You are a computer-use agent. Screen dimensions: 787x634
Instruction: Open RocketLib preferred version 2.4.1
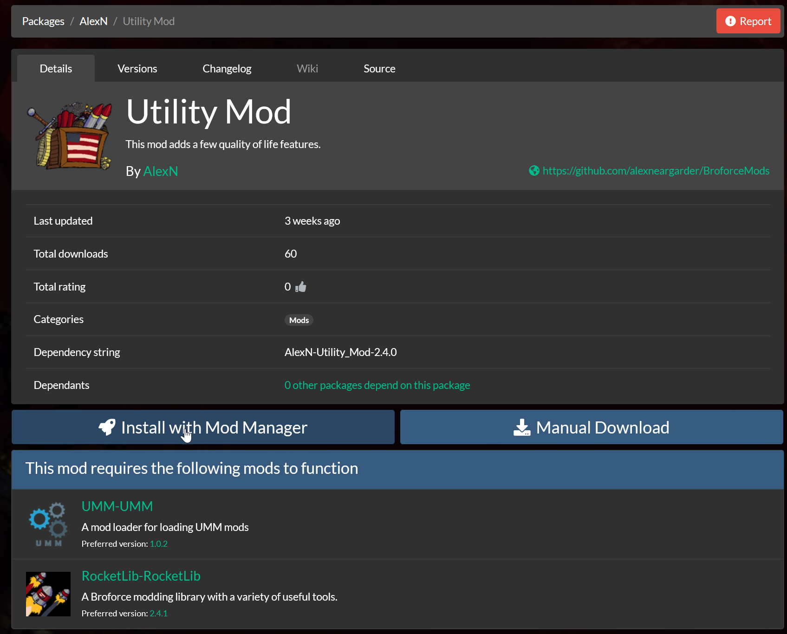(158, 614)
